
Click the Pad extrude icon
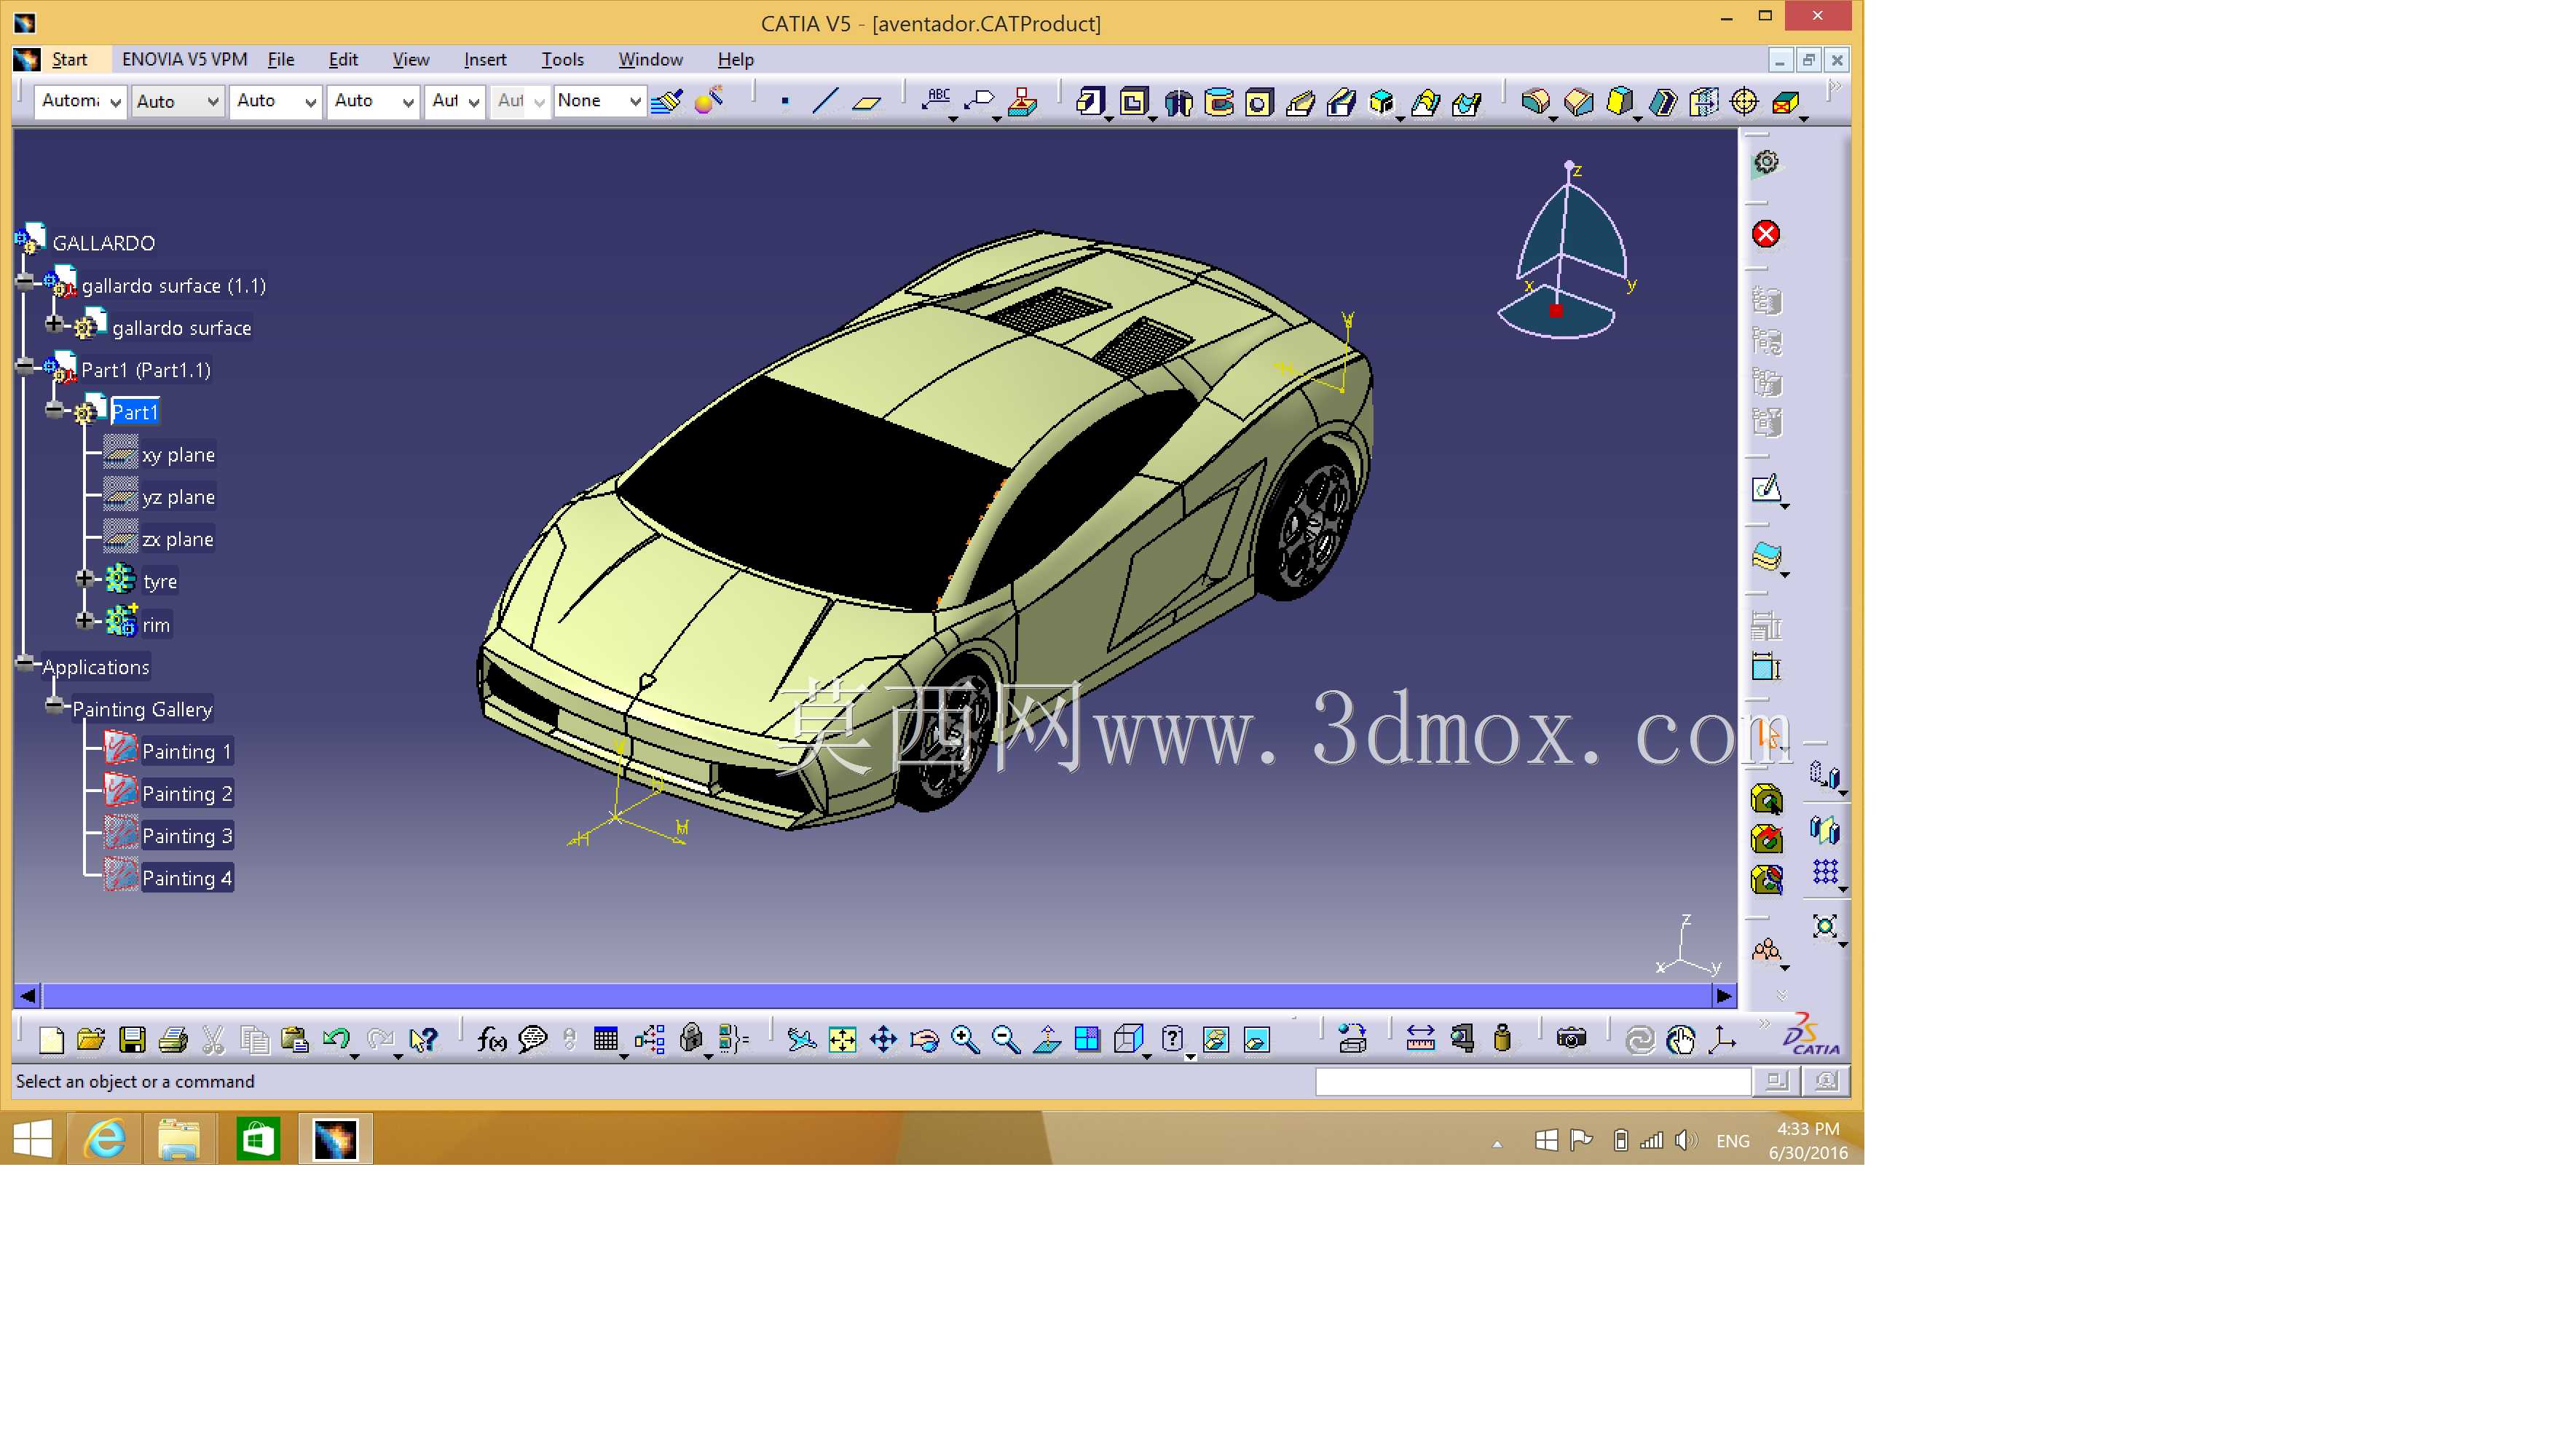tap(1090, 101)
